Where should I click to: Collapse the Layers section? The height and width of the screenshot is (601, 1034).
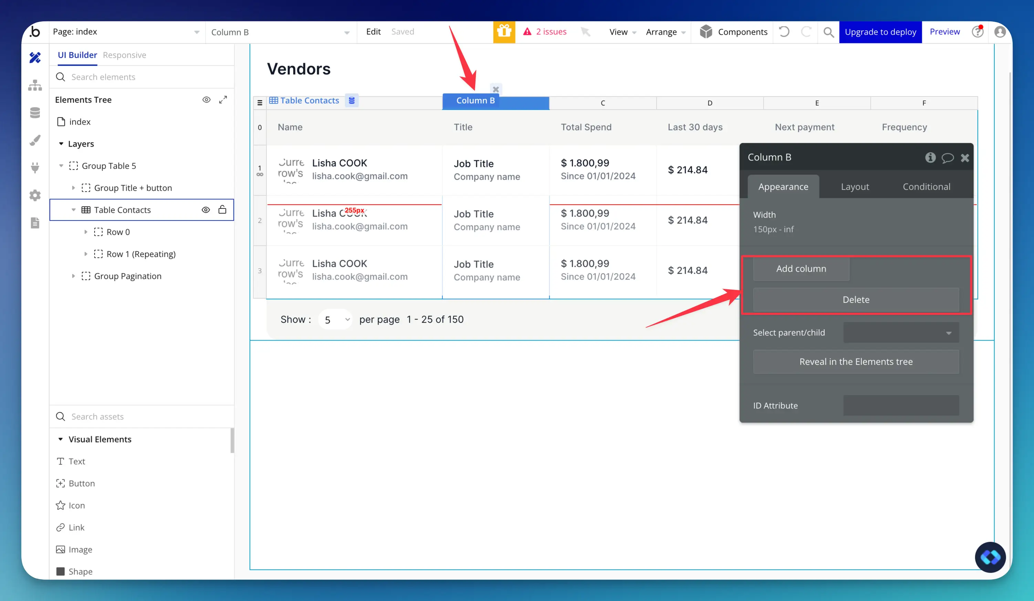61,144
